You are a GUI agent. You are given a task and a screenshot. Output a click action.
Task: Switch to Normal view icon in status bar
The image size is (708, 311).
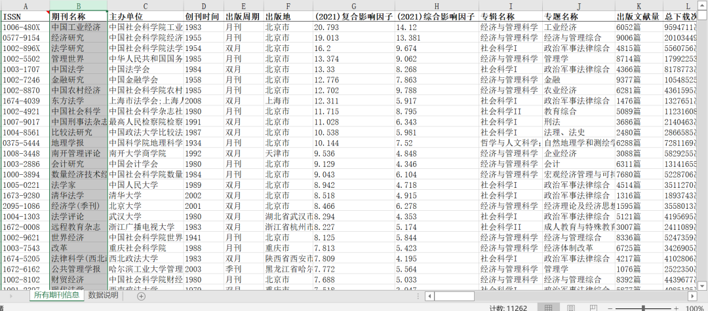pos(549,308)
